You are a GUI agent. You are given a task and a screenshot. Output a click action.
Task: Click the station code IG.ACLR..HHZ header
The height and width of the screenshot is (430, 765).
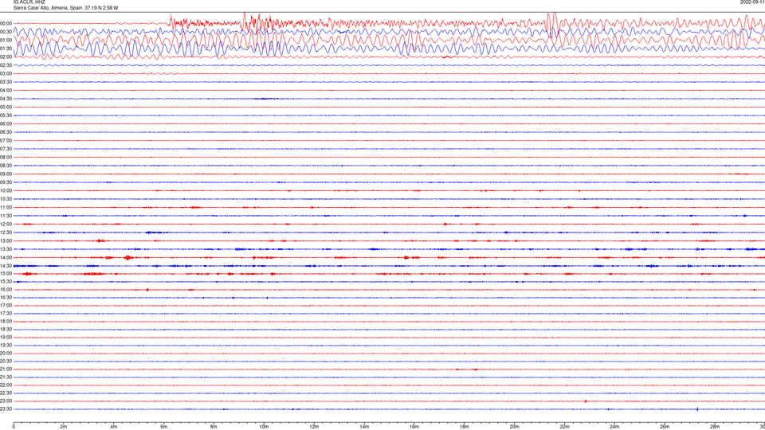(29, 2)
